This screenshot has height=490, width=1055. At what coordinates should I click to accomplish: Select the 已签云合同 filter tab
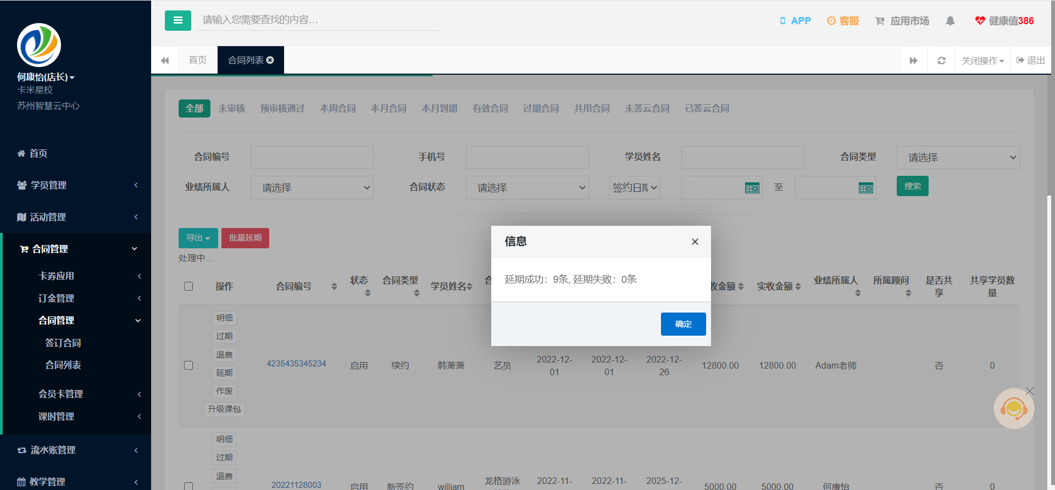point(707,108)
